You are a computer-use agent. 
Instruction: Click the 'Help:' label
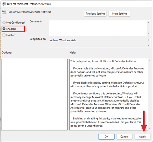coord(73,53)
